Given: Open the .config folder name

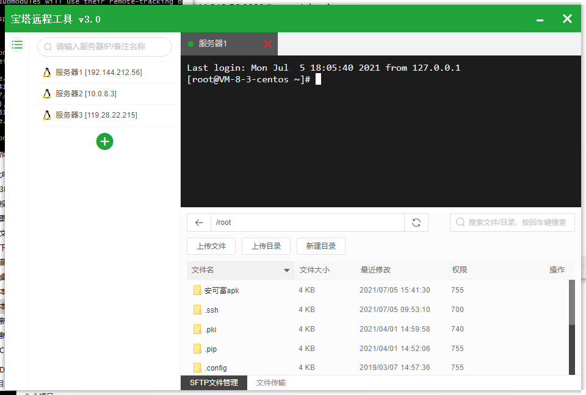Looking at the screenshot, I should pos(215,368).
